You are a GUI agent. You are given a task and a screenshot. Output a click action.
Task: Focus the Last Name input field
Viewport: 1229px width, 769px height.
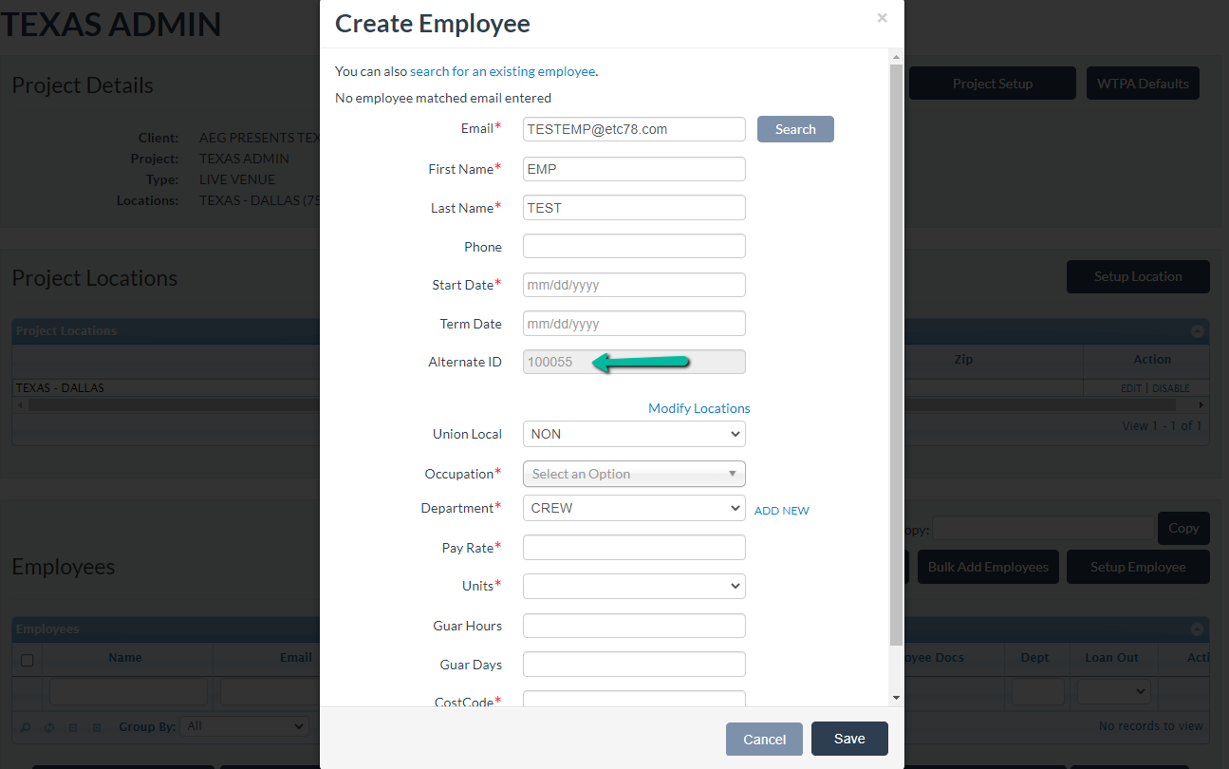(x=634, y=208)
